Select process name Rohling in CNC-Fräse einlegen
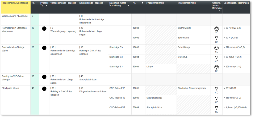 [13, 78]
